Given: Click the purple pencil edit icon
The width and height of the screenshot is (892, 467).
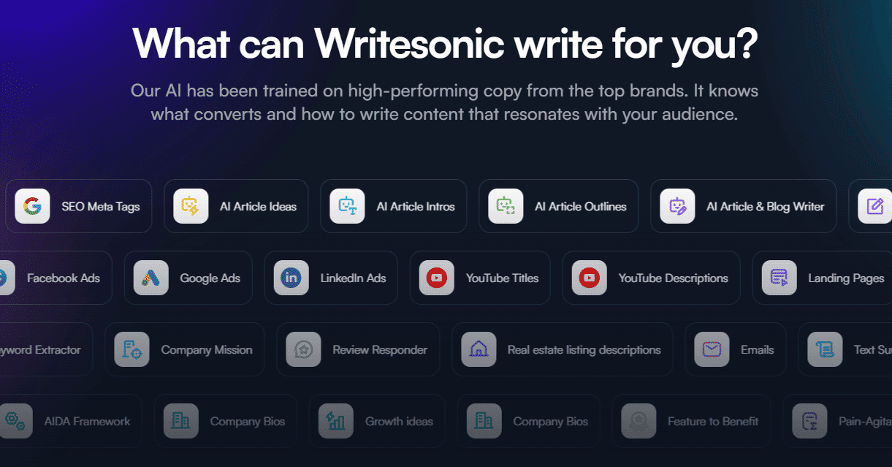Looking at the screenshot, I should (874, 206).
